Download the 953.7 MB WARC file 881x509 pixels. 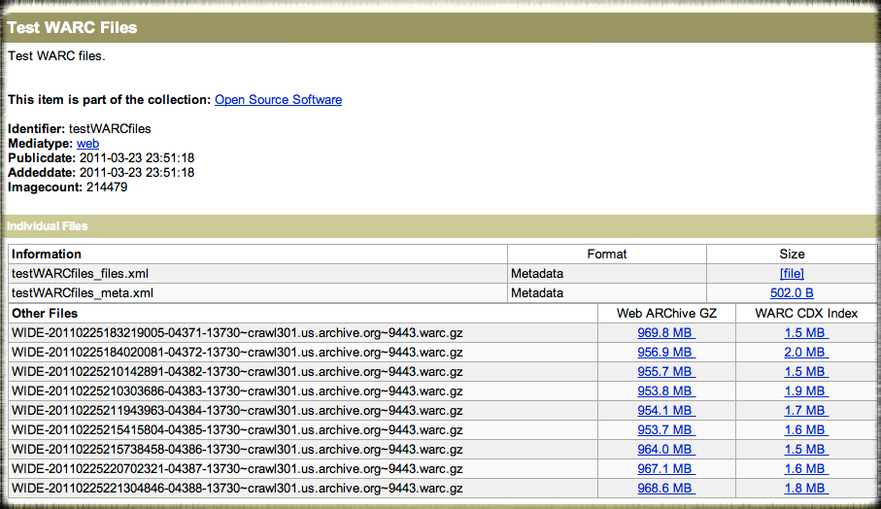[666, 429]
